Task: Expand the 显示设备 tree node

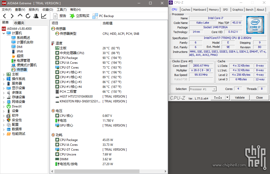Action: click(4, 88)
